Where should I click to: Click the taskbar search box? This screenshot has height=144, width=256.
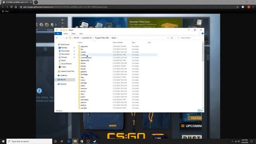pyautogui.click(x=29, y=141)
